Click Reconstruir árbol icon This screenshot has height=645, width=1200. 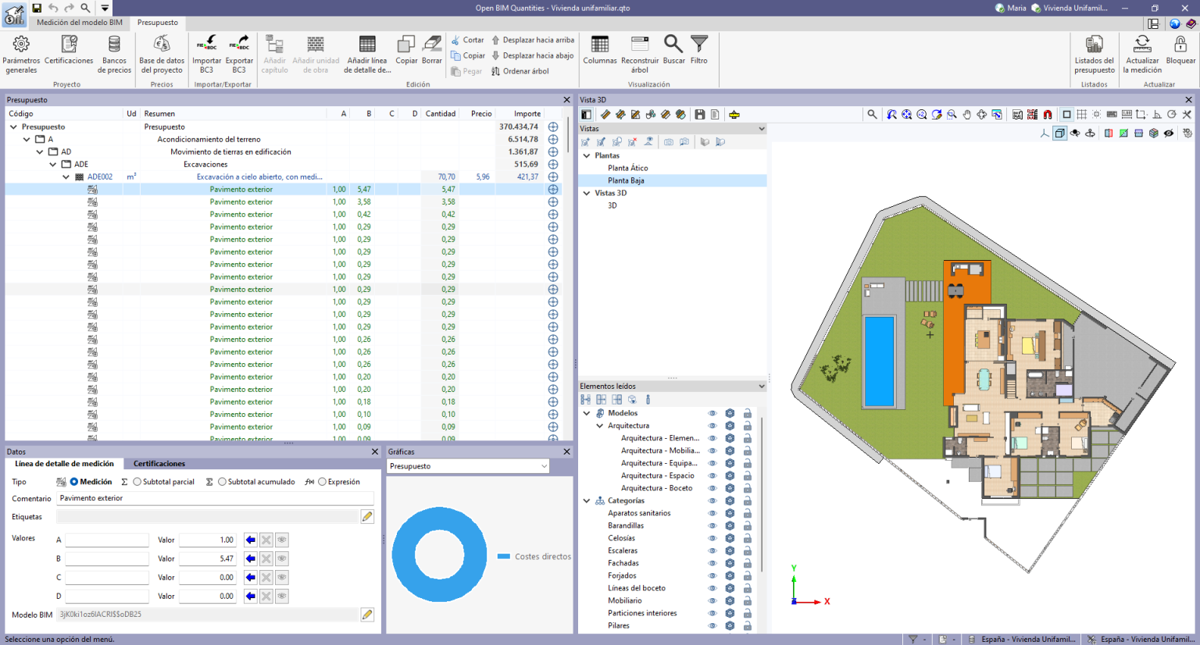tap(640, 44)
